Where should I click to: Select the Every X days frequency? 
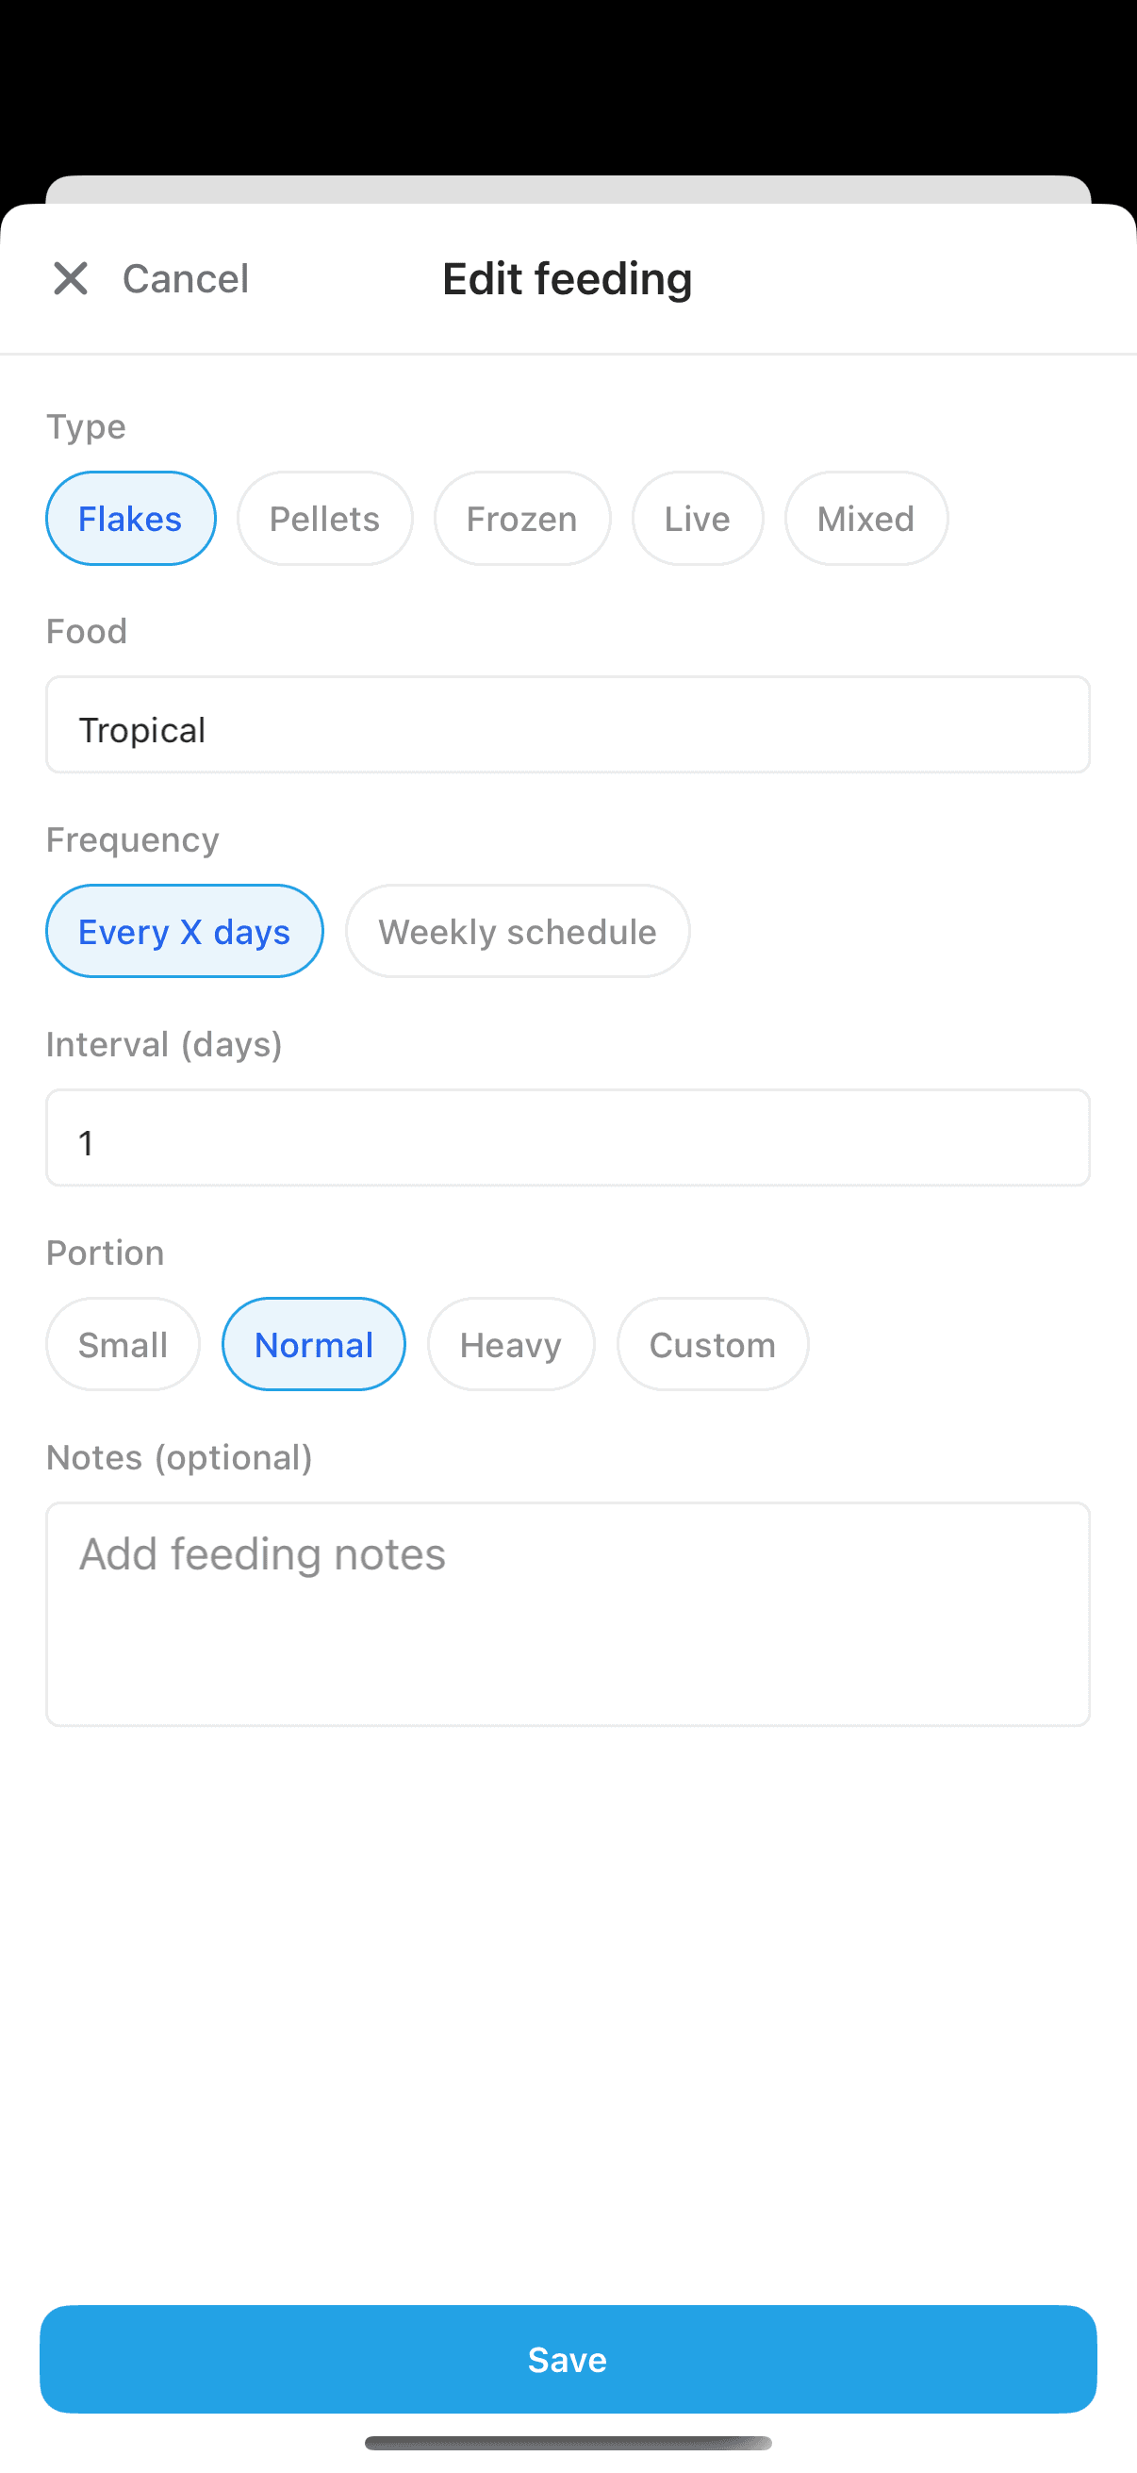[183, 930]
